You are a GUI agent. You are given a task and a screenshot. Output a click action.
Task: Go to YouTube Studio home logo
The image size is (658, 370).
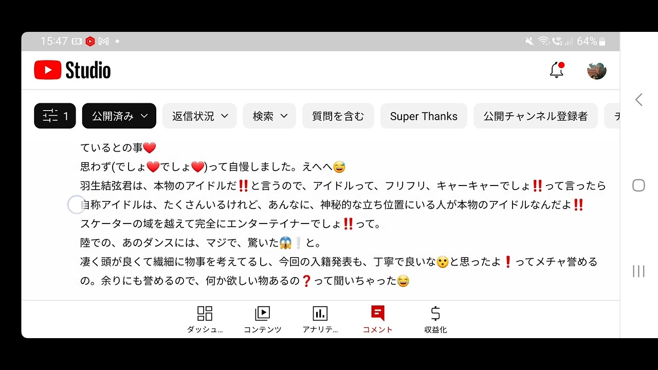point(72,70)
